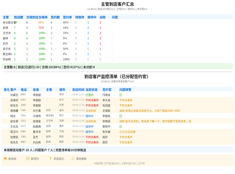This screenshot has width=235, height=174.
Task: Click the 签约率 column header
Action: click(67, 17)
